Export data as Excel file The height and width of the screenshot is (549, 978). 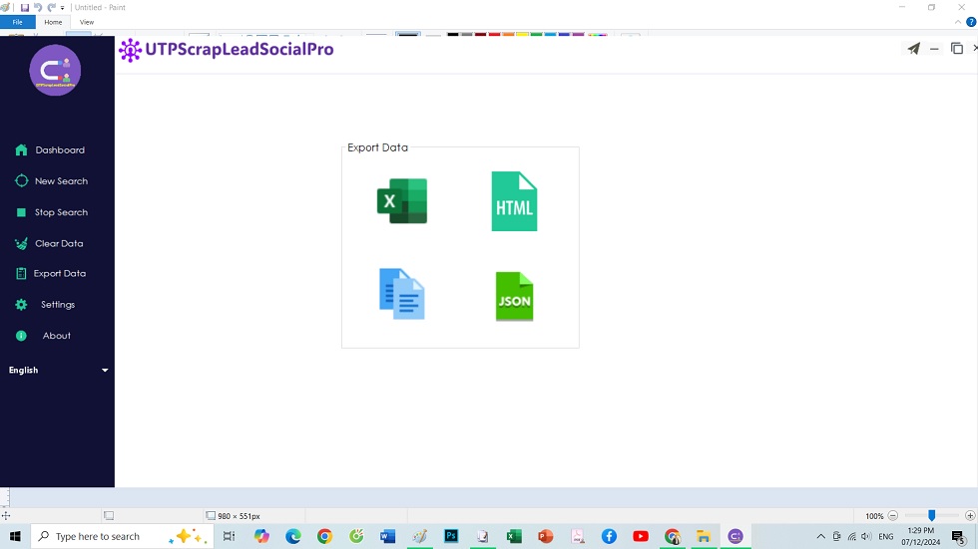coord(402,201)
